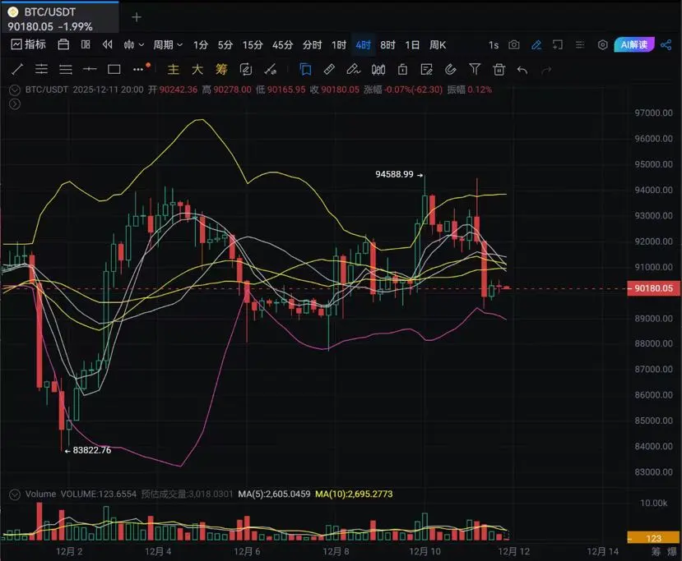Click the 12月 10 date on axis
Screen dimensions: 682x561
tap(425, 551)
